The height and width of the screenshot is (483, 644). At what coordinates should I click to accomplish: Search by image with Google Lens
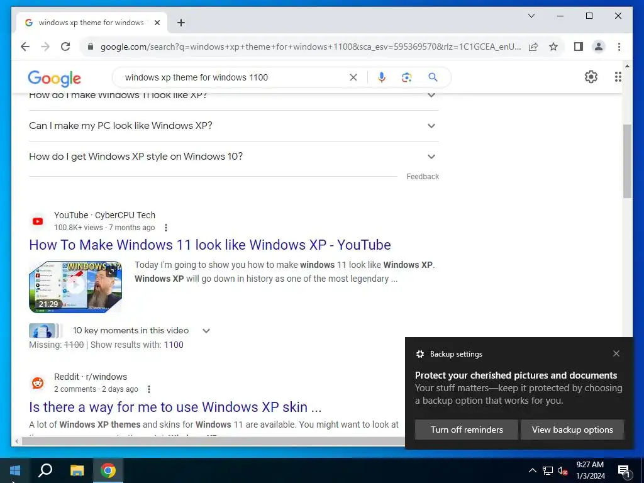point(407,77)
